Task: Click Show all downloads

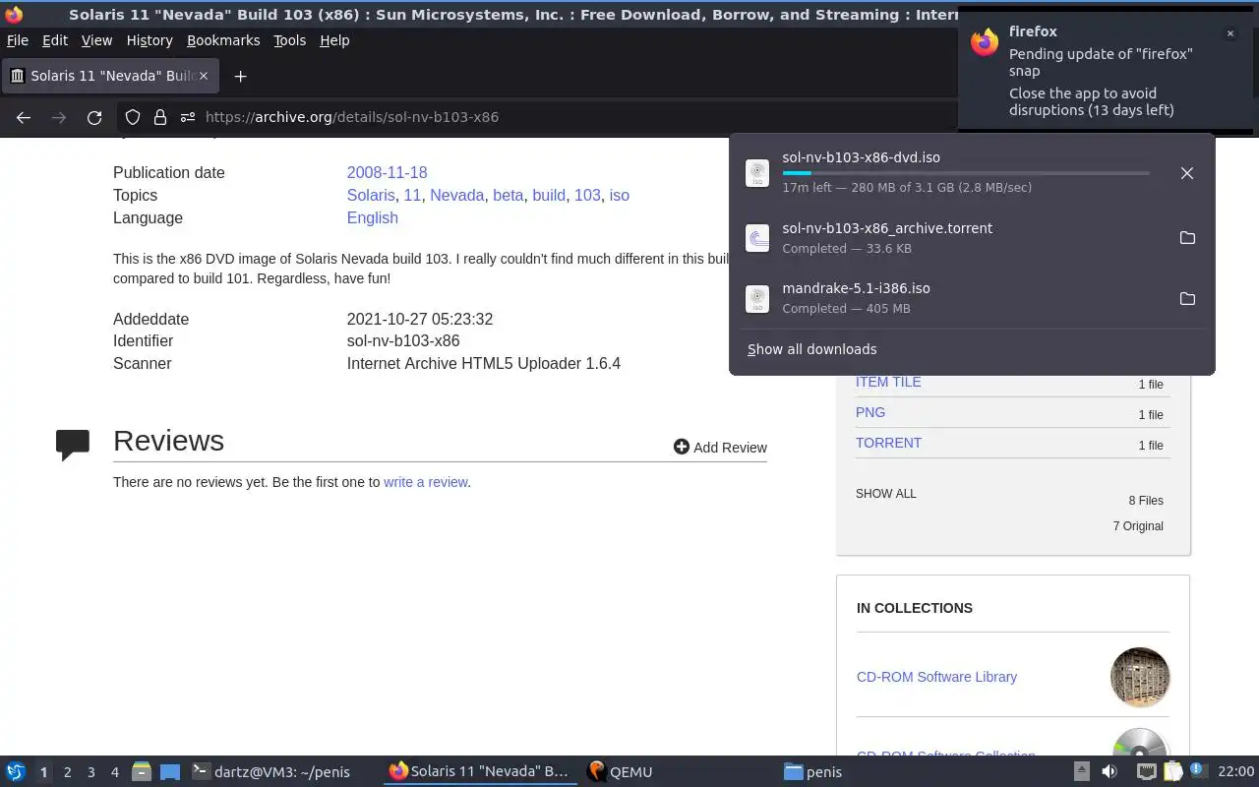Action: click(812, 349)
